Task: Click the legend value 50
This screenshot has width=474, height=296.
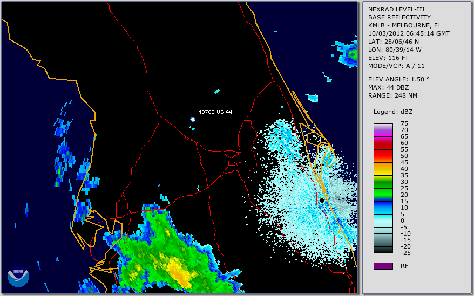Action: pyautogui.click(x=404, y=156)
